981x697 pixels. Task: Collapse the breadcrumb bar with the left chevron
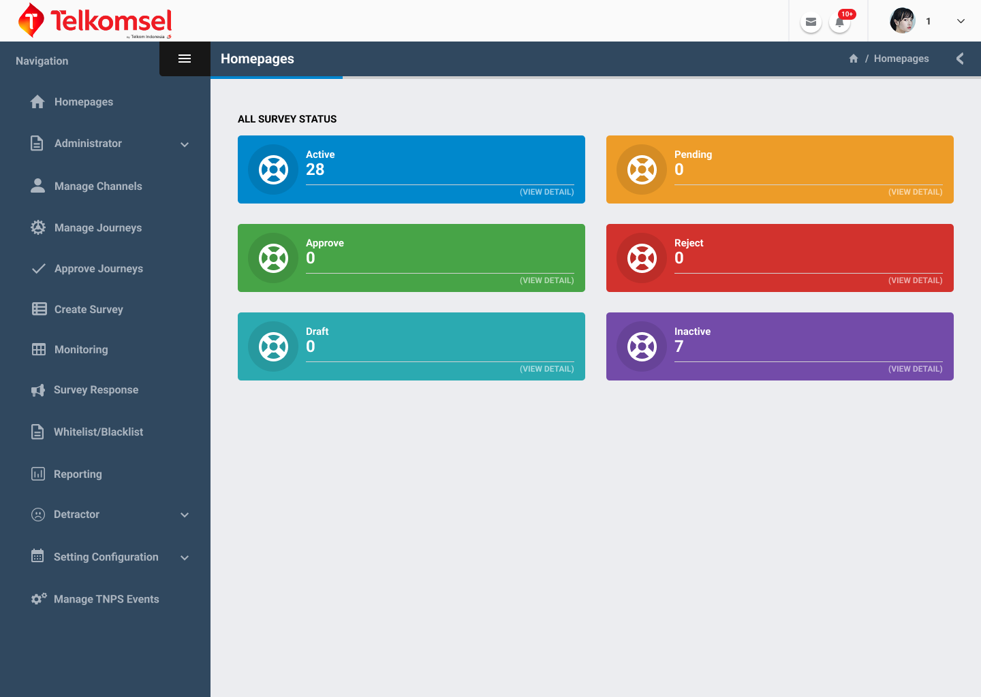click(x=960, y=59)
